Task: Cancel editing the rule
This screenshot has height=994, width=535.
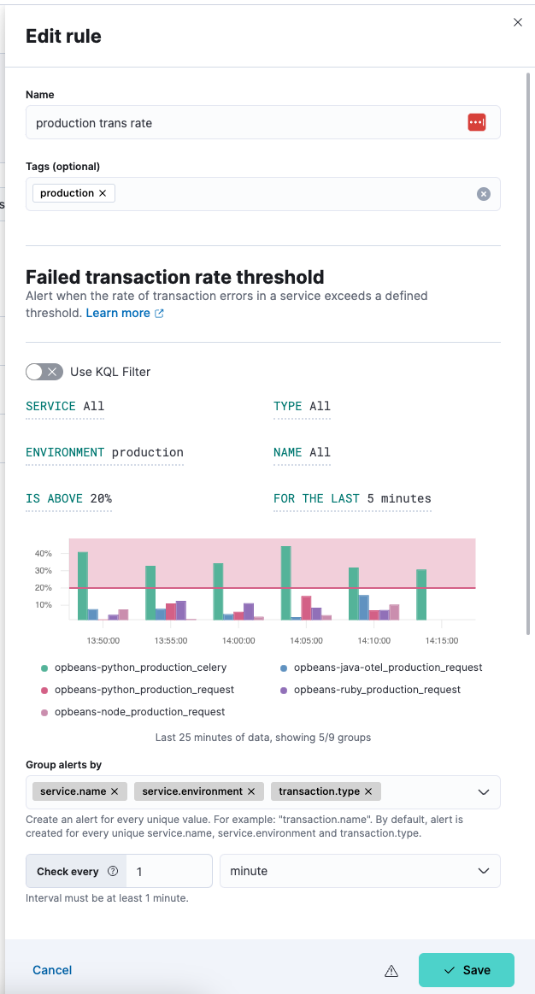Action: tap(51, 970)
